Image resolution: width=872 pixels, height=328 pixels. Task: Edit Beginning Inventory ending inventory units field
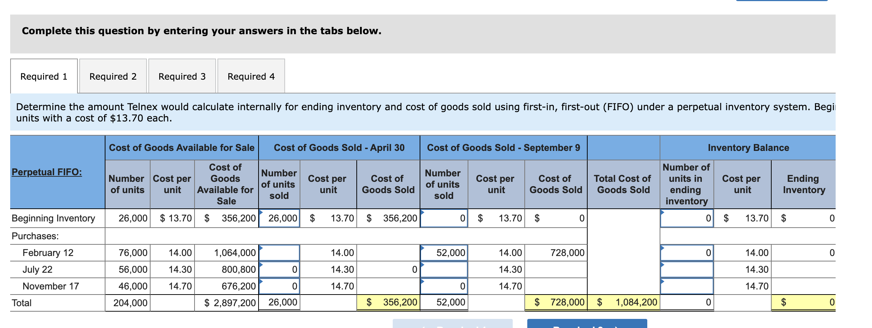[686, 218]
